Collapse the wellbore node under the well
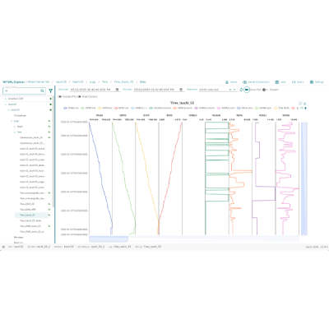 [x=8, y=110]
